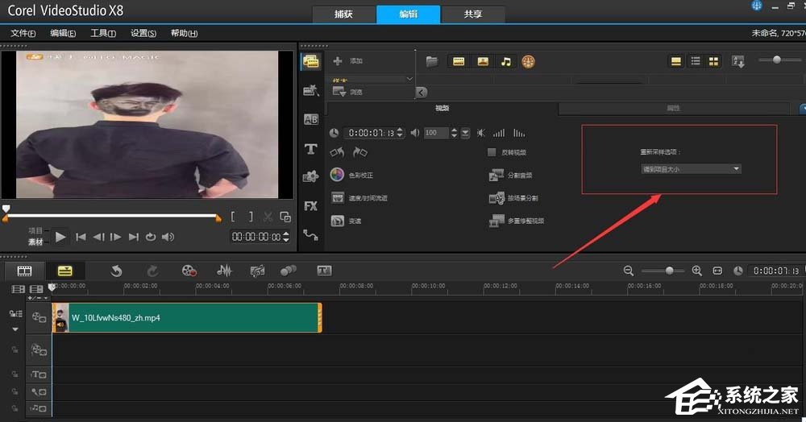This screenshot has height=422, width=806.
Task: Click the Add (添加) button in library
Action: click(348, 61)
